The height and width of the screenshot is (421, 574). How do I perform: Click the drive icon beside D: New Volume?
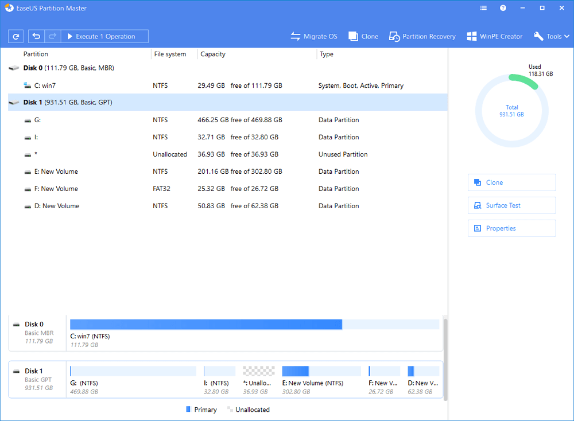pos(28,206)
